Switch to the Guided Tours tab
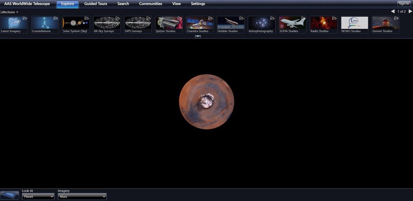The width and height of the screenshot is (413, 201). 96,4
